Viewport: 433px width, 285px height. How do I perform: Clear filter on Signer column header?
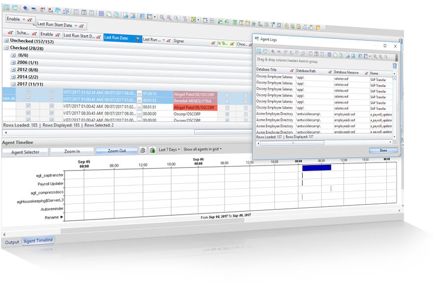(213, 43)
